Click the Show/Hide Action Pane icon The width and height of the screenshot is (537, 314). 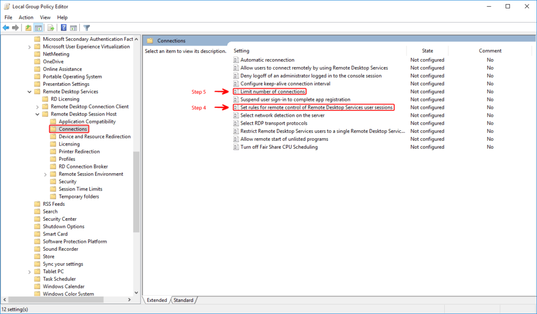[x=73, y=27]
